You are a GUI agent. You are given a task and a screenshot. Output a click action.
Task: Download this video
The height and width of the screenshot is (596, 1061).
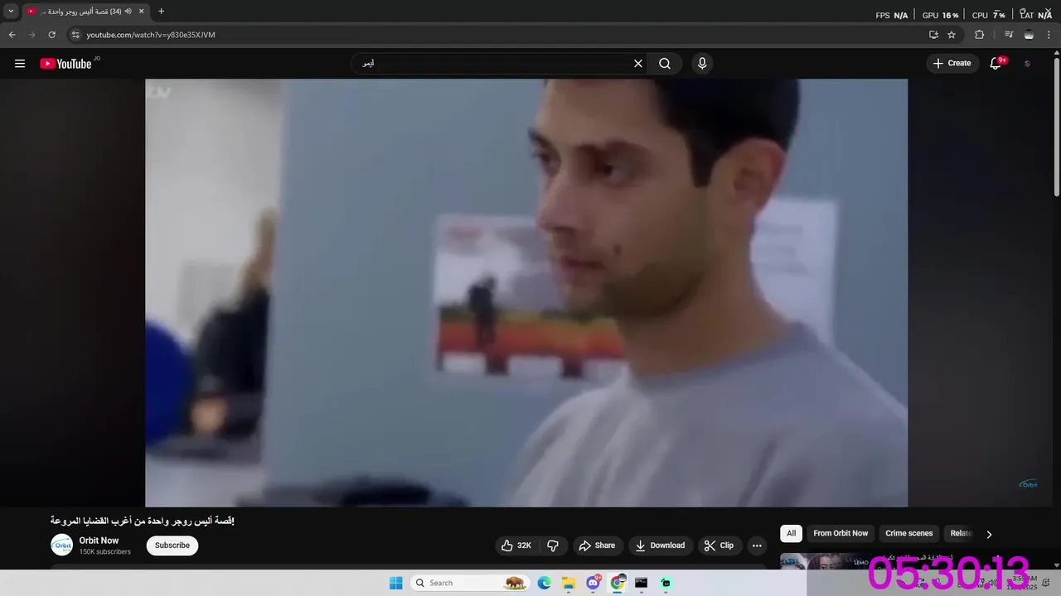661,546
